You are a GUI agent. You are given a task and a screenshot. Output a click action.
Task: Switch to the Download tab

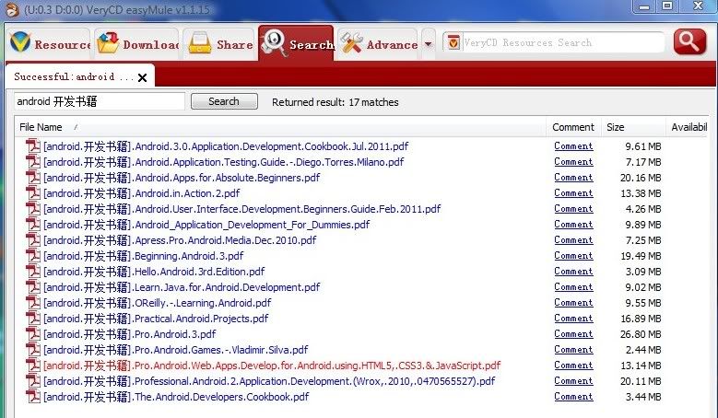click(137, 44)
